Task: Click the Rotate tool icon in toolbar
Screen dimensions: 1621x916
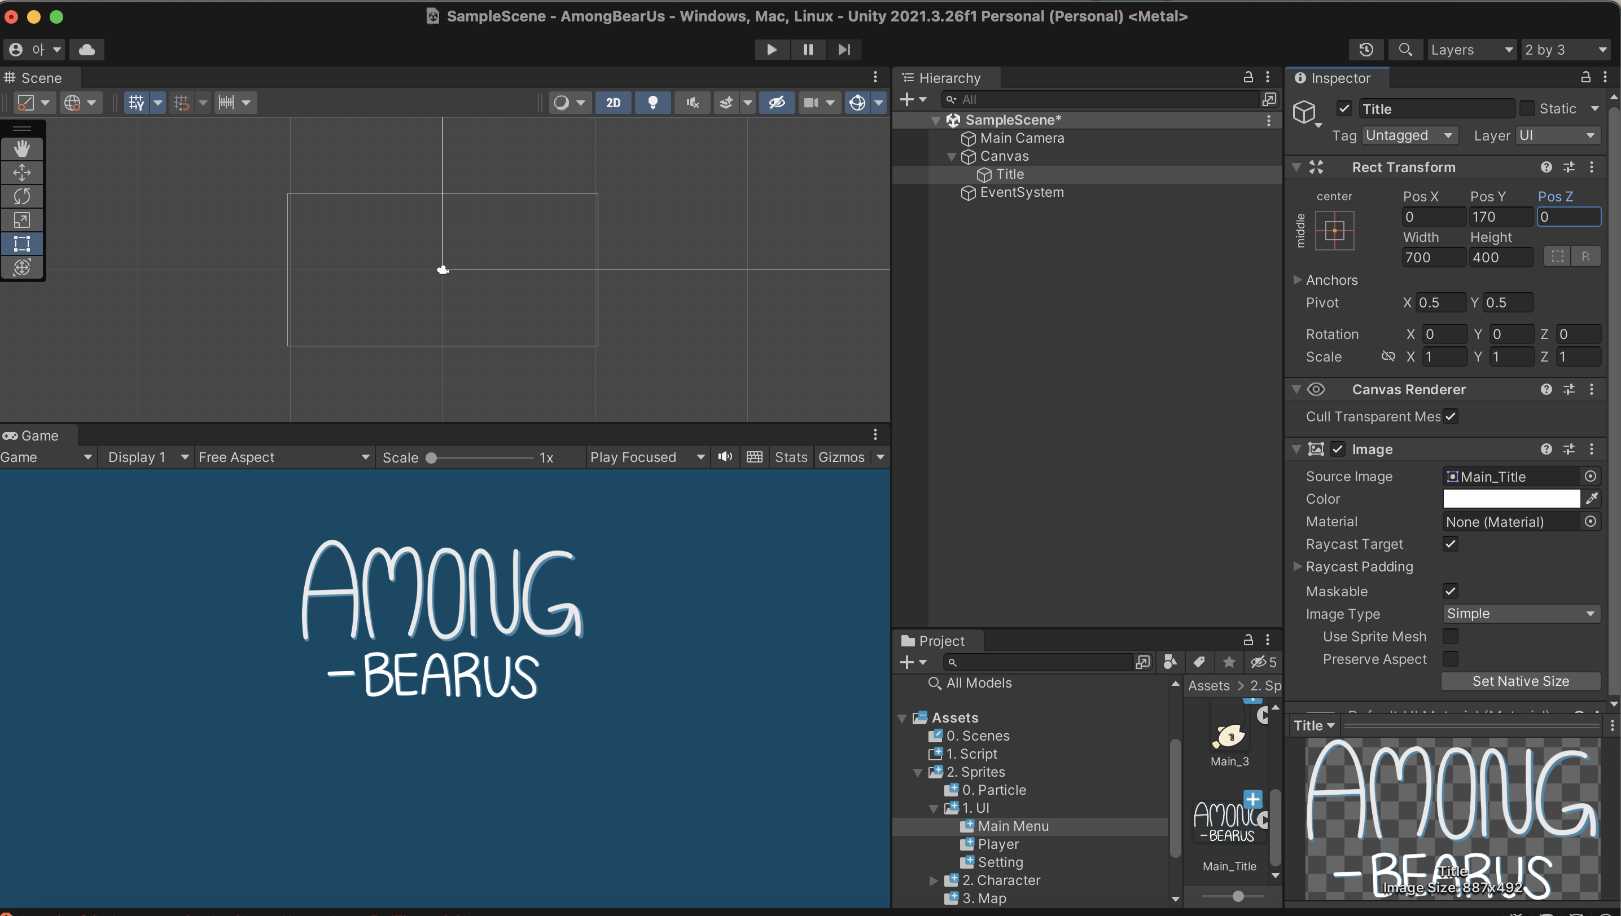Action: click(x=23, y=196)
